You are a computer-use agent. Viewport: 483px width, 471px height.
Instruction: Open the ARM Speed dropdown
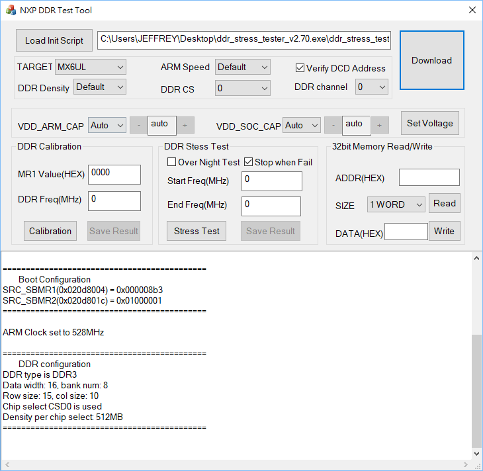coord(242,67)
